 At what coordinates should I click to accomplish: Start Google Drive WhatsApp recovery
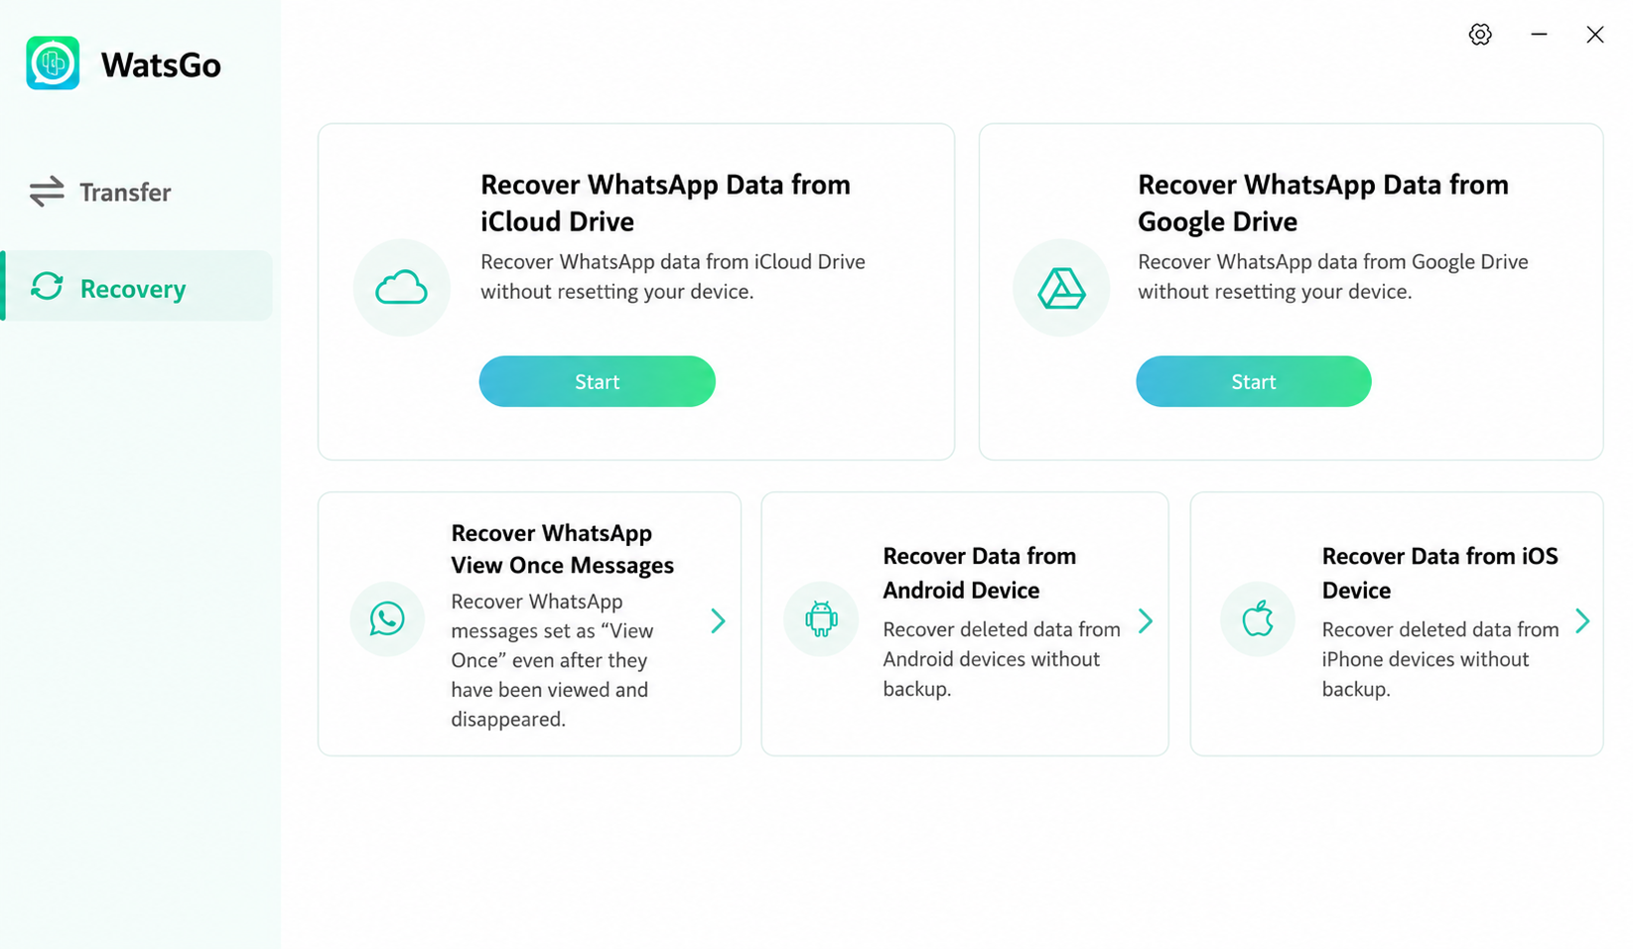pos(1254,381)
